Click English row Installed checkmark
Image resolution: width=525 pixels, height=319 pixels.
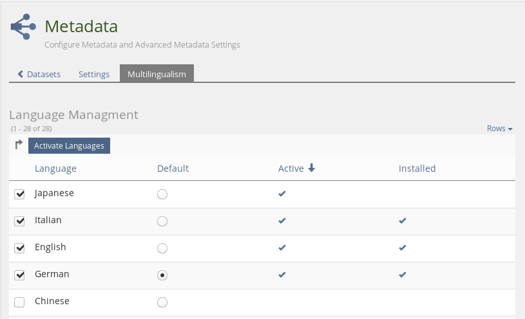pos(402,248)
